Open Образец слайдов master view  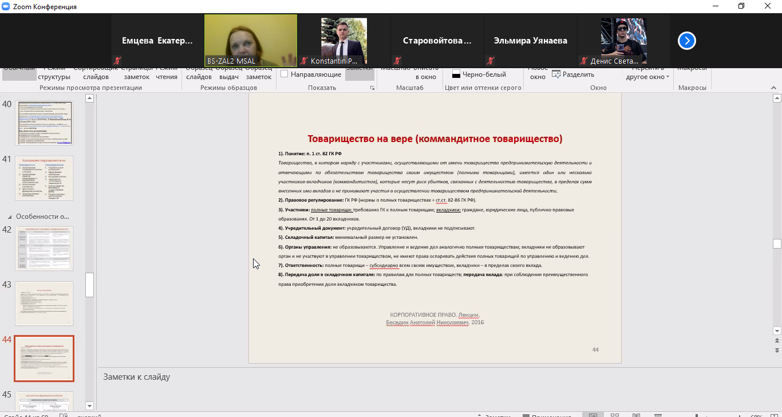(x=199, y=73)
